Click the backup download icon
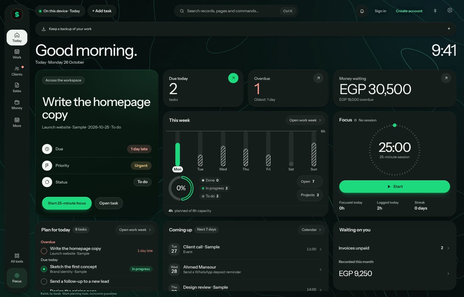The height and width of the screenshot is (297, 464). tap(44, 29)
